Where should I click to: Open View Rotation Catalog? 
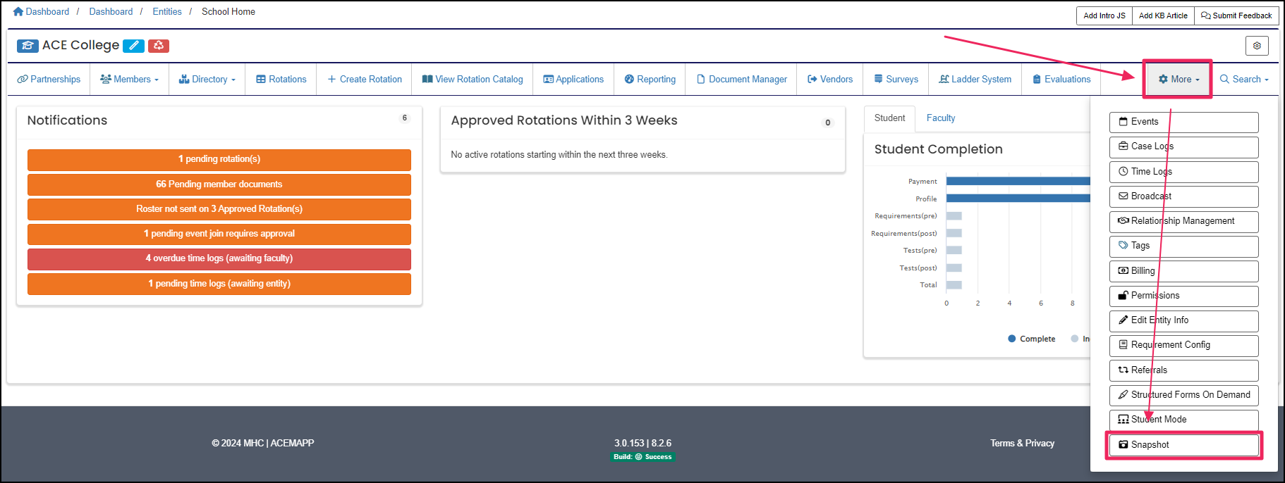(x=473, y=80)
